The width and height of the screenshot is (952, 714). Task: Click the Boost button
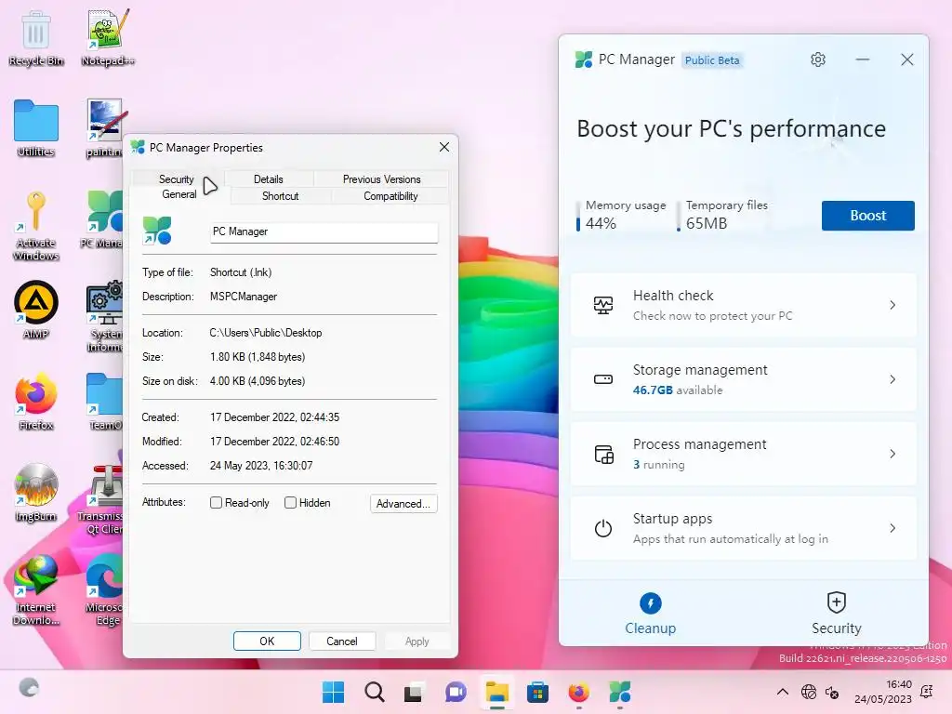(x=867, y=216)
